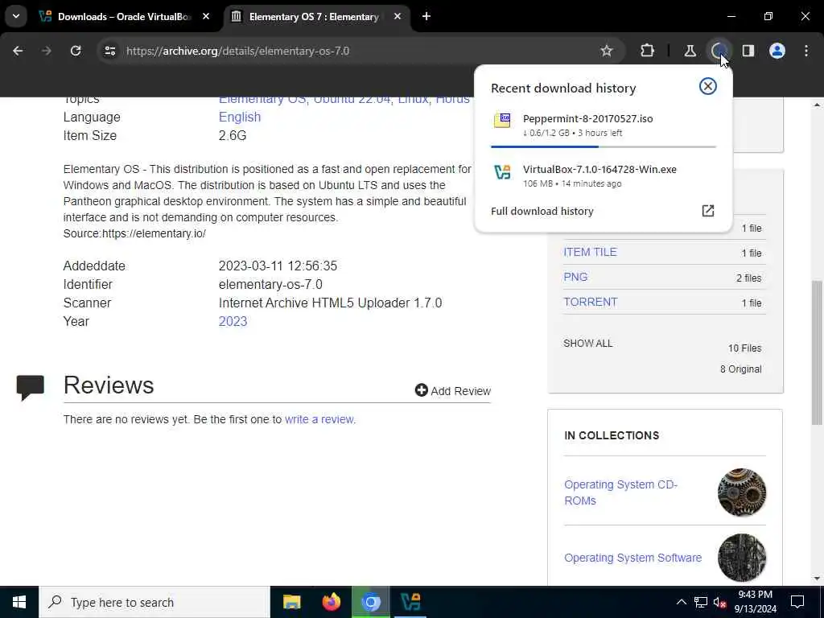Click the write a review link
824x618 pixels.
coord(319,419)
